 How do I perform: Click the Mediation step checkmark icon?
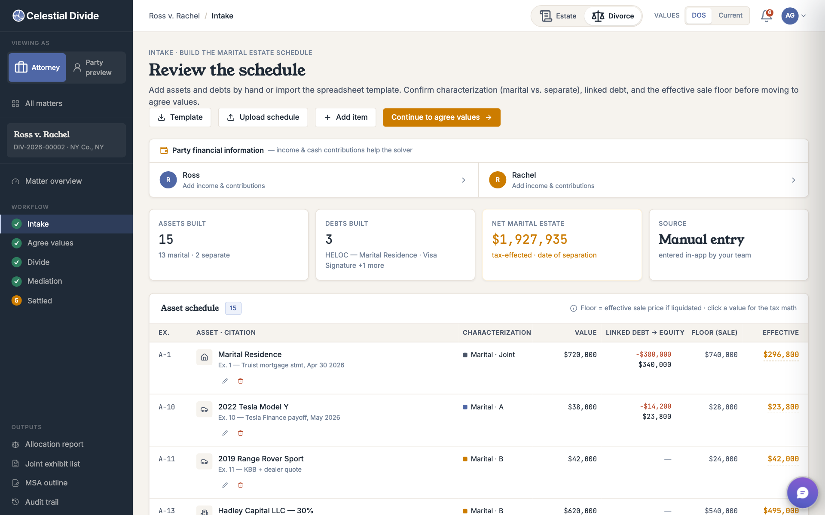17,281
